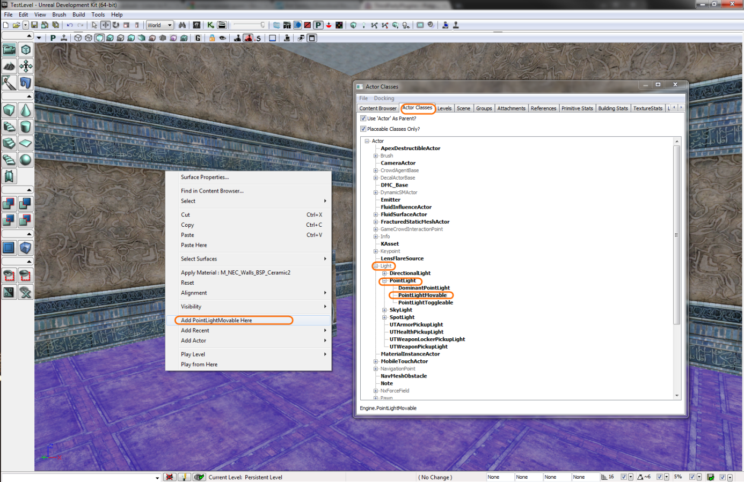Open Surface Properties from context menu

click(248, 177)
